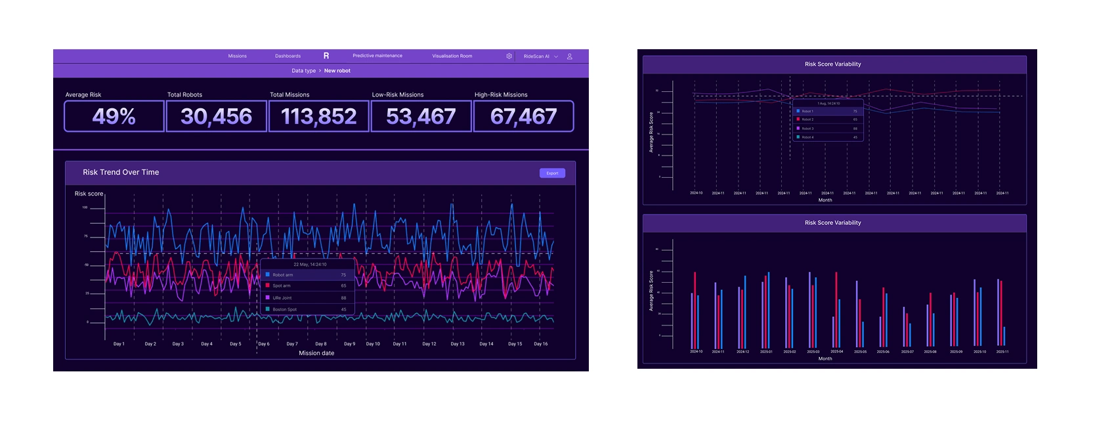Viewport: 1093px width, 437px height.
Task: Open the Visualisation Room section
Action: [x=452, y=56]
